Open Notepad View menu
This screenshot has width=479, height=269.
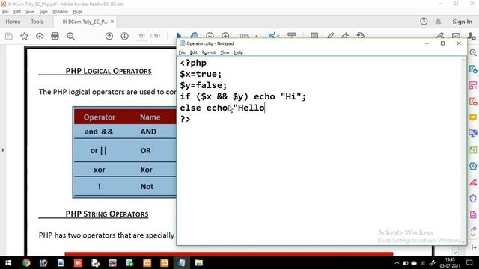coord(225,52)
